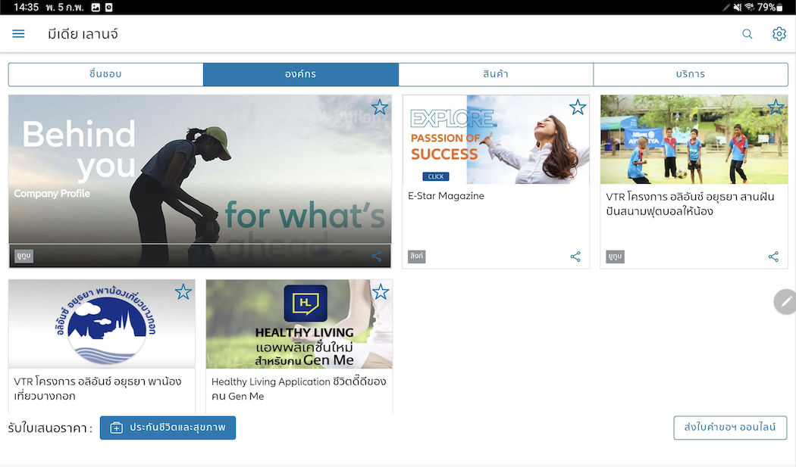Screen dimensions: 796x467
Task: Favorite the Behind you Company Profile card
Action: [x=380, y=107]
